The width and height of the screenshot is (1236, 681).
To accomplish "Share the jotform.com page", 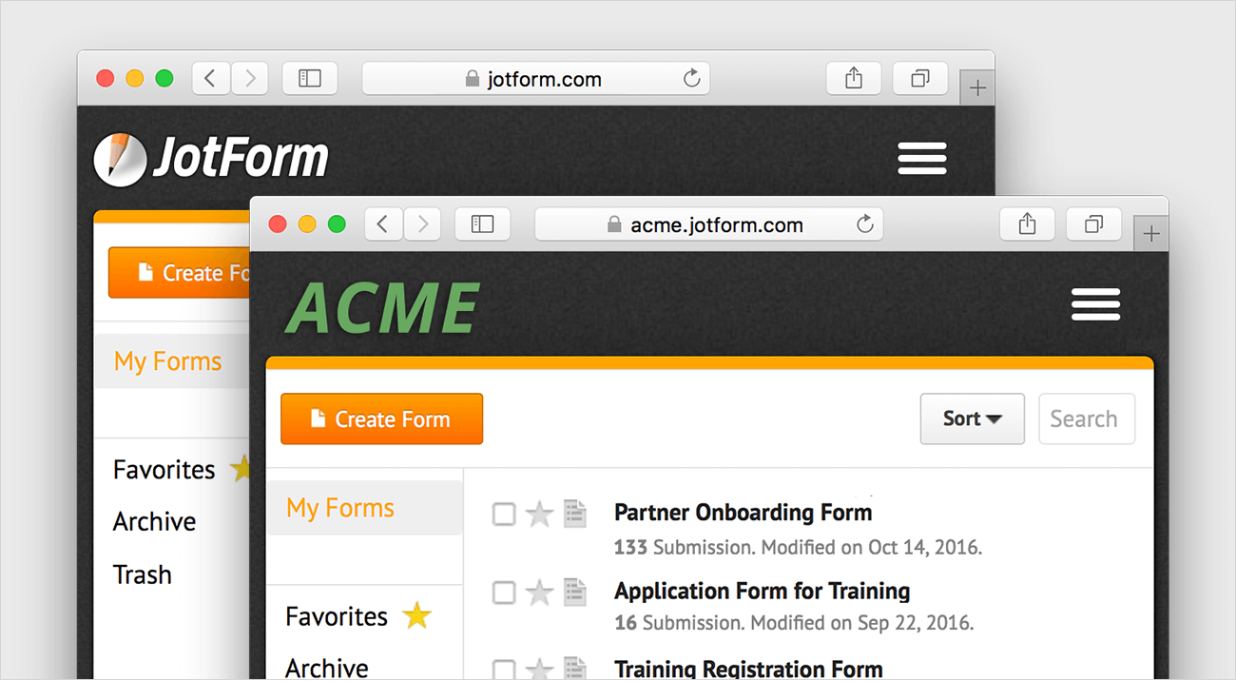I will click(854, 78).
